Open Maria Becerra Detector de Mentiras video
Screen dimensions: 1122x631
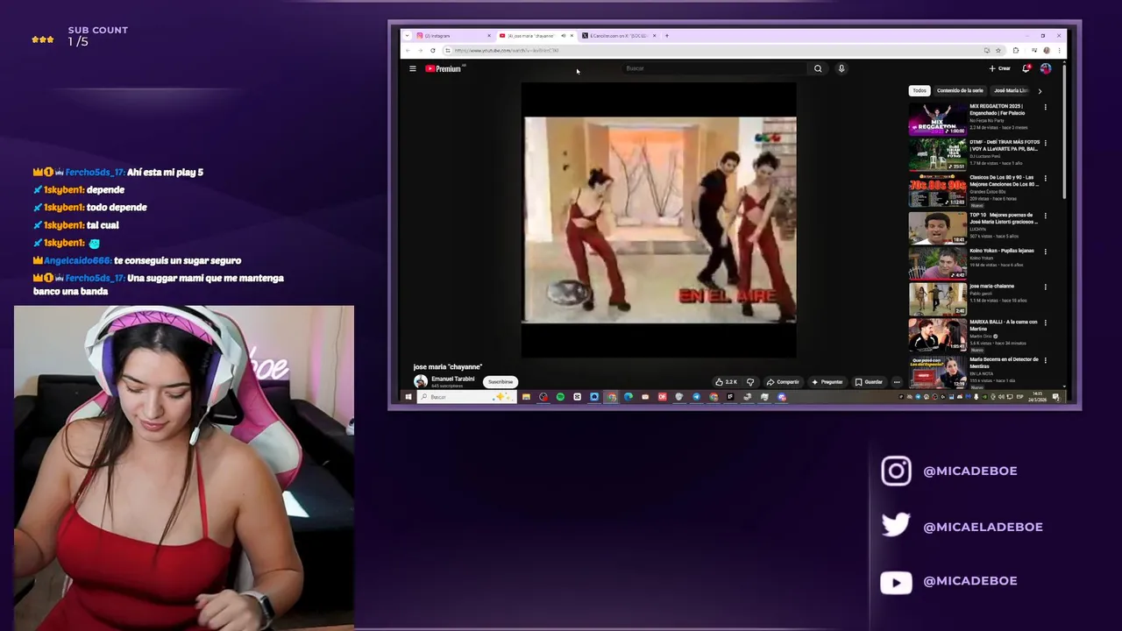937,372
